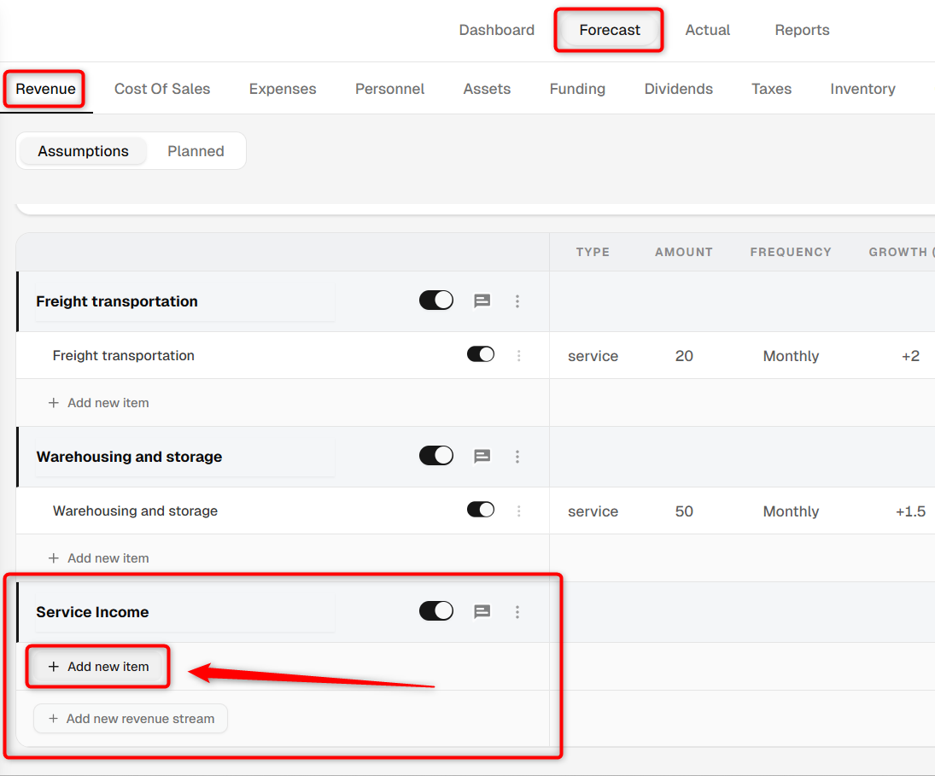
Task: Click Monthly frequency in Warehousing and storage row
Action: tap(791, 511)
